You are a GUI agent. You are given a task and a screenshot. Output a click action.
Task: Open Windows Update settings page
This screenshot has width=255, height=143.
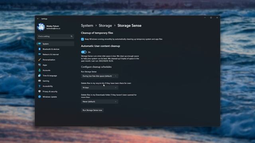point(55,97)
